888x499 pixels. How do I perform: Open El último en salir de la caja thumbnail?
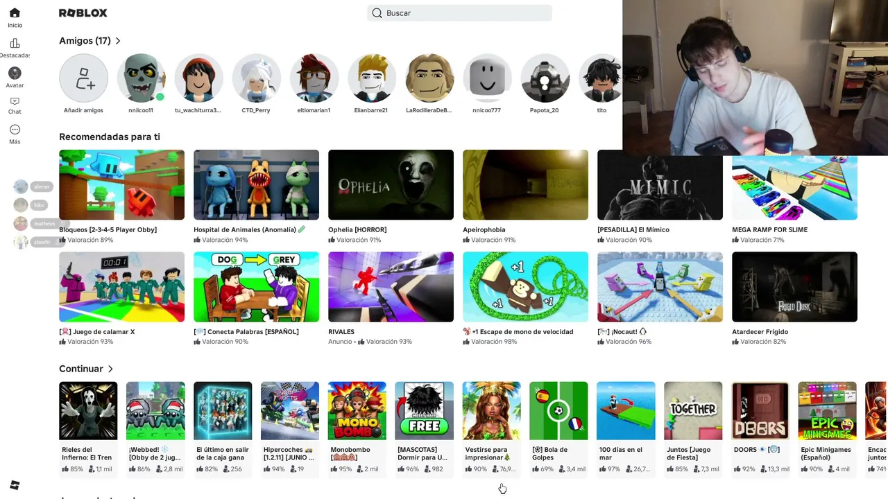click(x=223, y=411)
